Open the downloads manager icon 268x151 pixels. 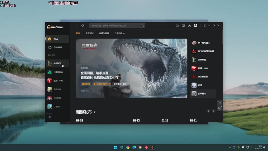pos(189,26)
